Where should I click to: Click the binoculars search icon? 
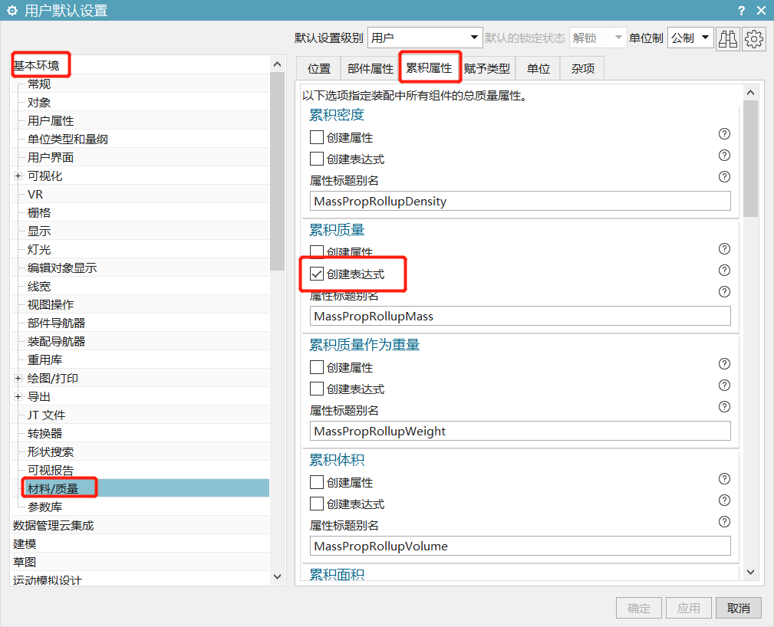pyautogui.click(x=728, y=38)
